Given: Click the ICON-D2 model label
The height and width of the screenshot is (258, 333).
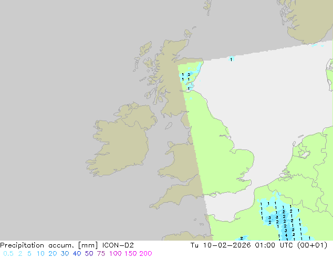Looking at the screenshot, I should click(118, 245).
